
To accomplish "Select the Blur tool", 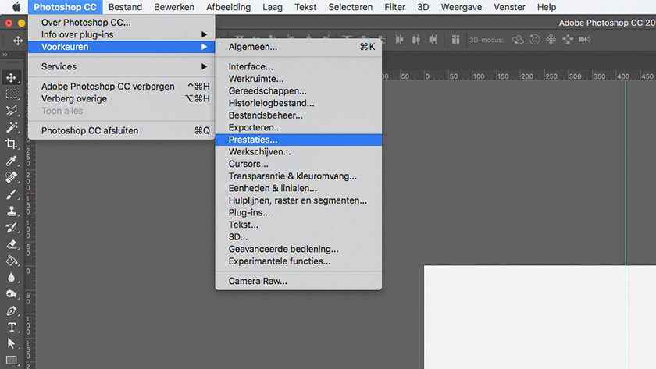I will (11, 278).
